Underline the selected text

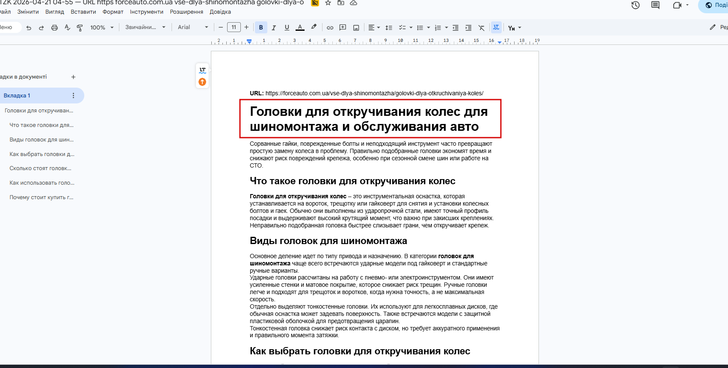[x=287, y=28]
